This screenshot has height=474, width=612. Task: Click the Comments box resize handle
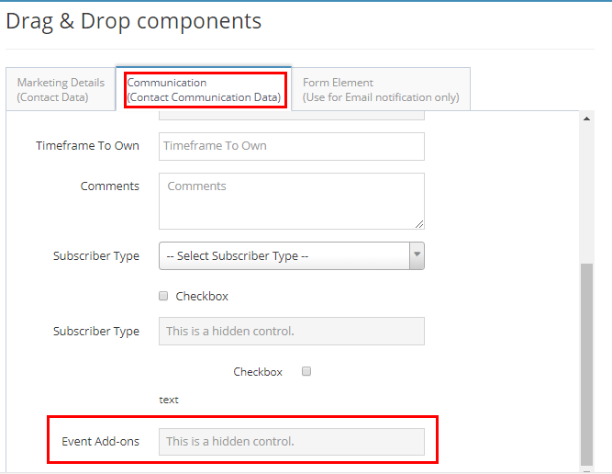[x=419, y=223]
